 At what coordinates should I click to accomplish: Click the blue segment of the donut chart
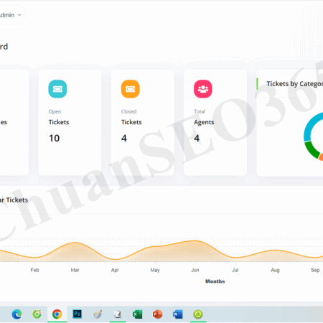311,125
